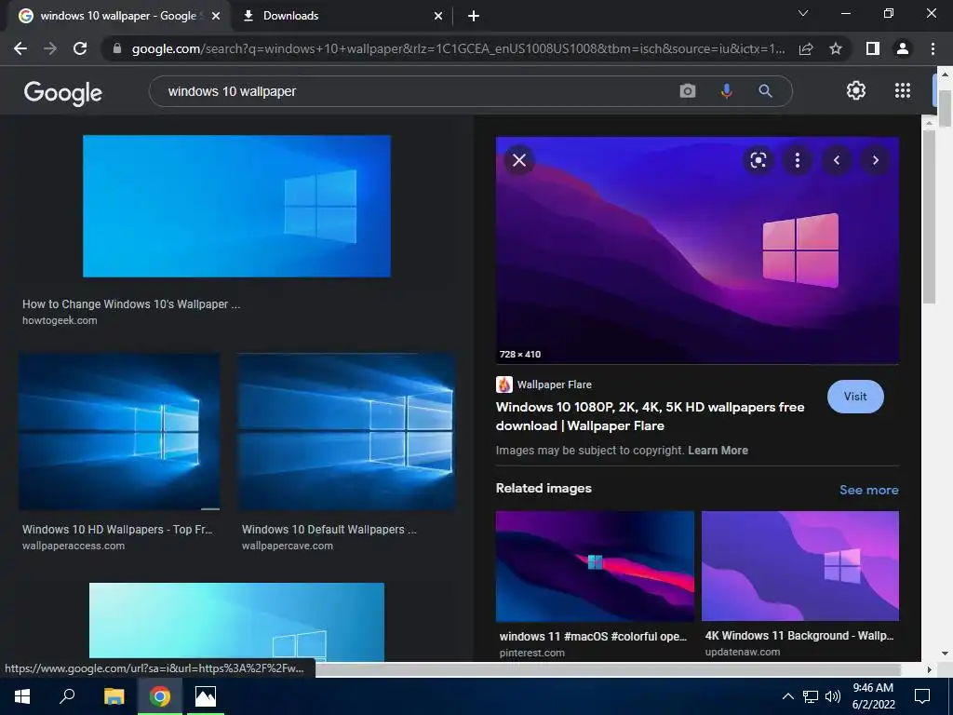953x715 pixels.
Task: Open the tab search dropdown
Action: [x=803, y=13]
